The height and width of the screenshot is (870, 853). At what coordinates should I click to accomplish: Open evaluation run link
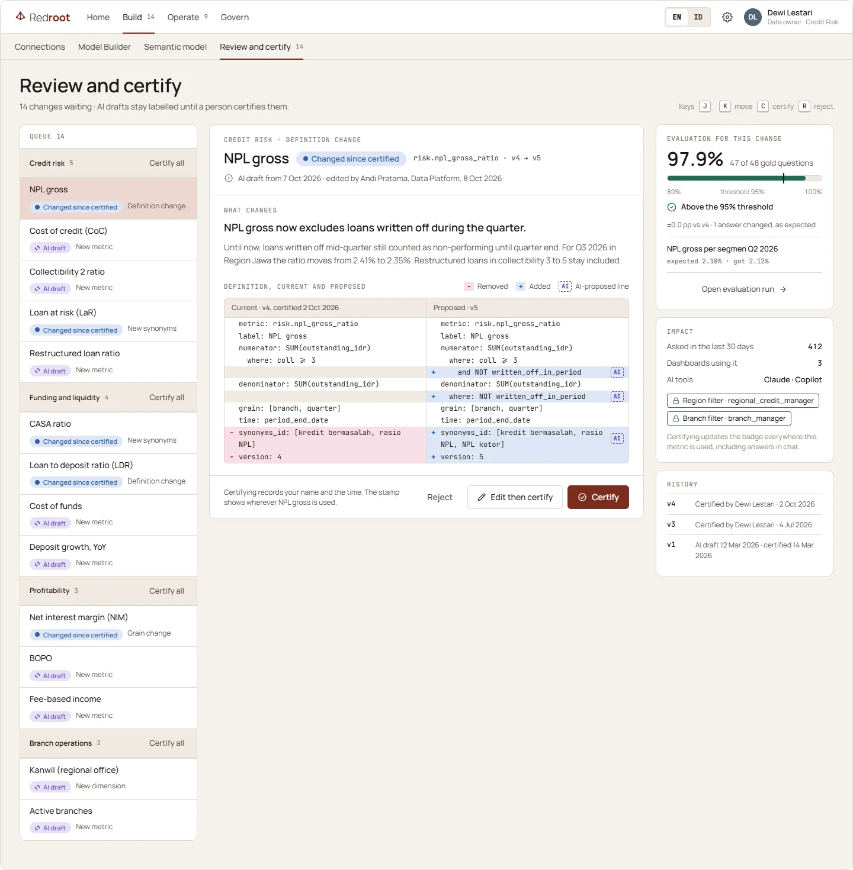pos(744,289)
